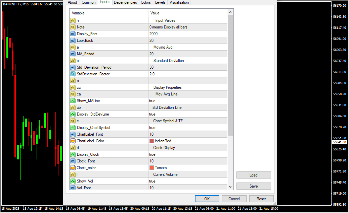This screenshot has width=349, height=213.
Task: Click the Load button
Action: (253, 175)
